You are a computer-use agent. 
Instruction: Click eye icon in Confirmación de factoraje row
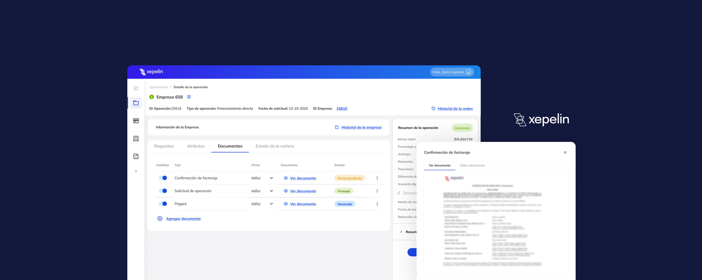pyautogui.click(x=286, y=178)
